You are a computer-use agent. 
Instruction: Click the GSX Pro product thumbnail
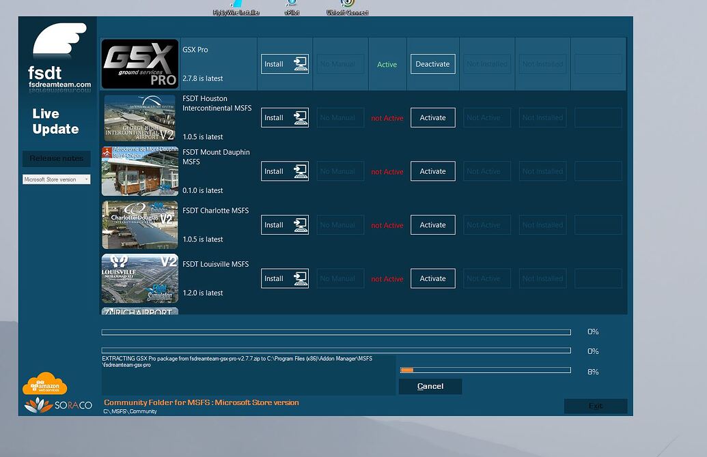(139, 63)
